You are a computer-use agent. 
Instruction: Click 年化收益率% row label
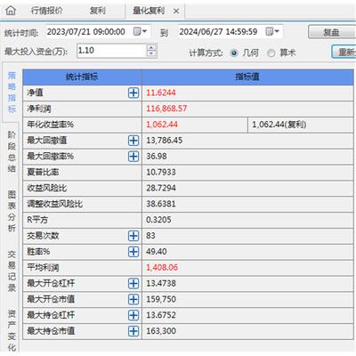pyautogui.click(x=50, y=125)
